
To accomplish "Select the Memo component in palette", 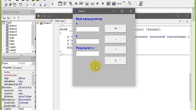I will coord(87,4).
